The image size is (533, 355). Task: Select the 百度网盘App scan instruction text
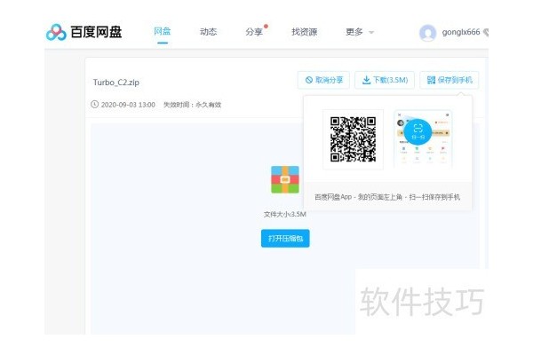point(387,197)
